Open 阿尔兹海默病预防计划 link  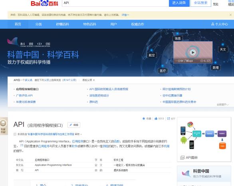(176, 89)
